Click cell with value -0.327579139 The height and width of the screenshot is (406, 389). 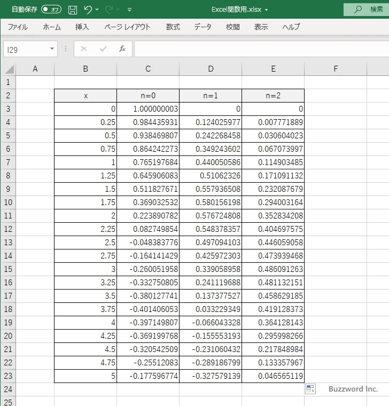(x=211, y=376)
